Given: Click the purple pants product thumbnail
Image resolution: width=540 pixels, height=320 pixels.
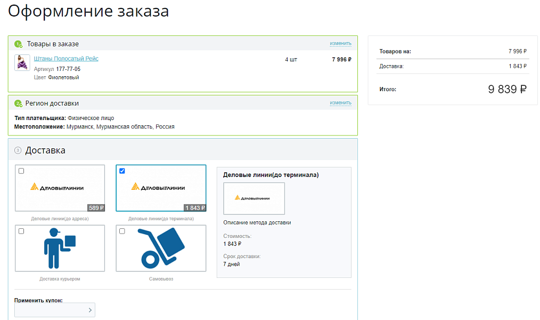Looking at the screenshot, I should 22,63.
